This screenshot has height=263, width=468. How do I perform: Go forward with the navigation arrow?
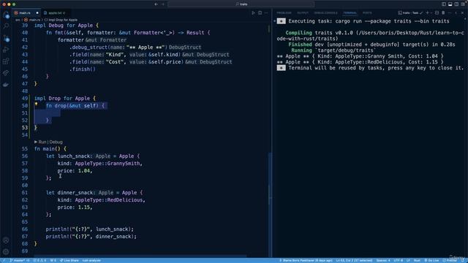click(163, 4)
